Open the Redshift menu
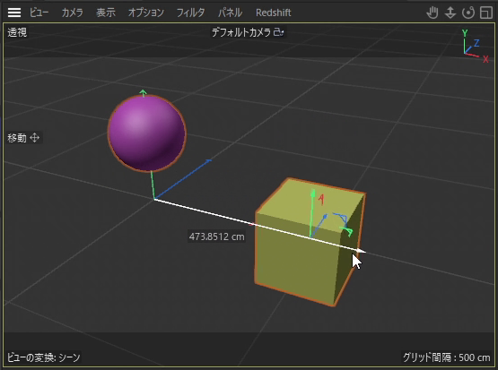 (x=273, y=13)
